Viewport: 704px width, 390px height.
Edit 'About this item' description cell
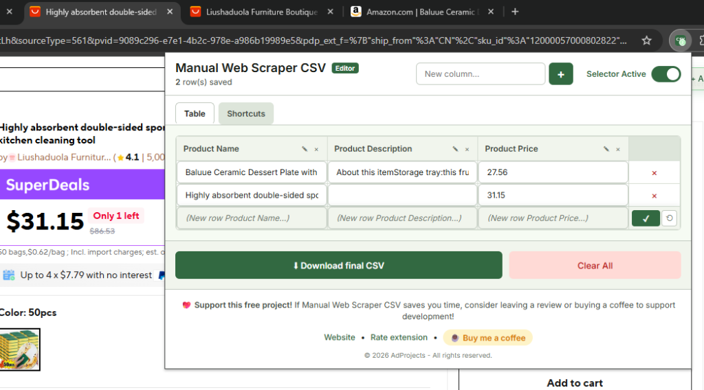pos(402,172)
